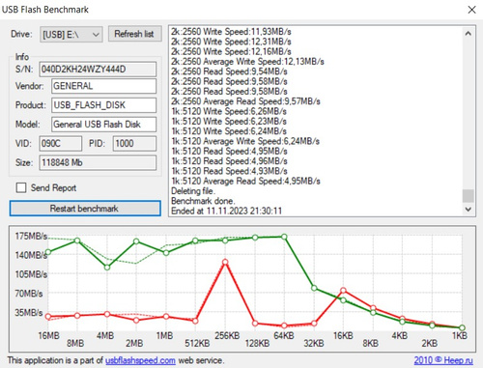The image size is (483, 368).
Task: Click the Refresh list button
Action: pyautogui.click(x=134, y=34)
